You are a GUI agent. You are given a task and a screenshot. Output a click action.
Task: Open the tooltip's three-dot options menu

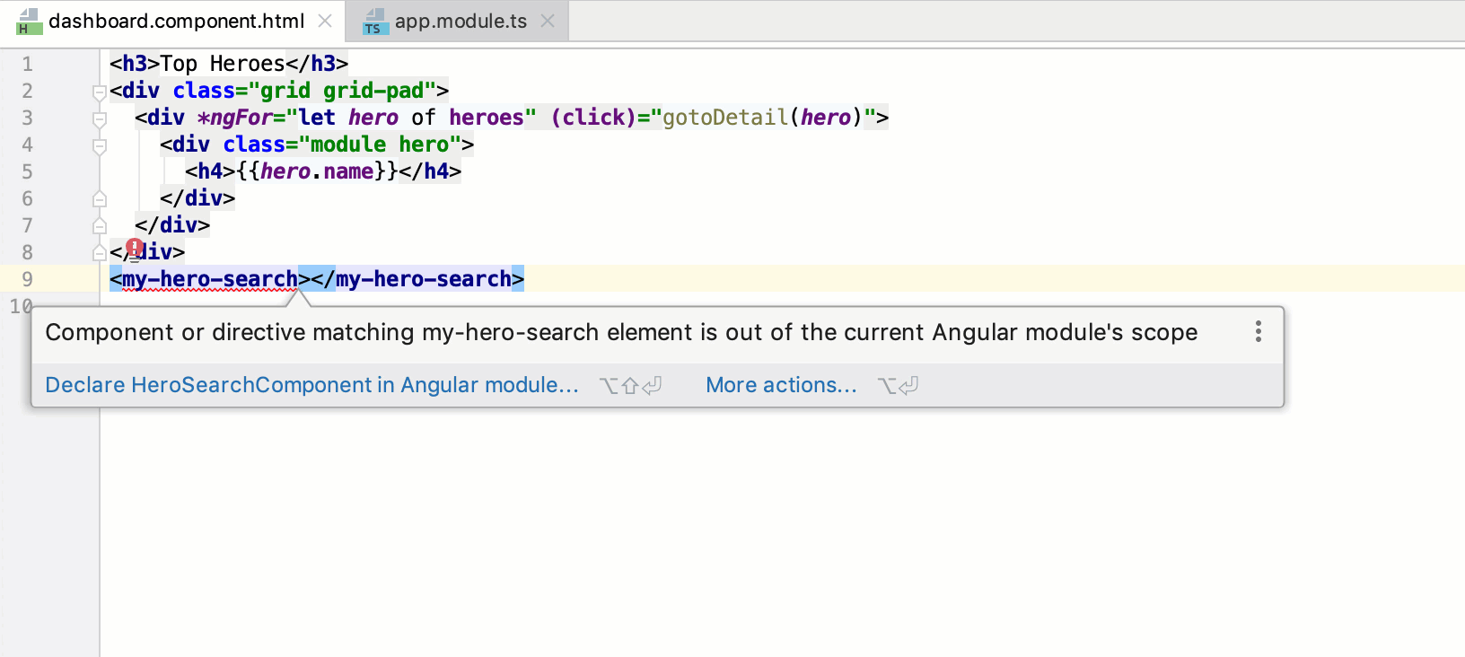[1259, 332]
